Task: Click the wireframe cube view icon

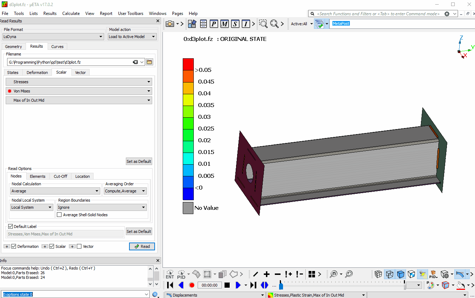Action: coord(378,274)
